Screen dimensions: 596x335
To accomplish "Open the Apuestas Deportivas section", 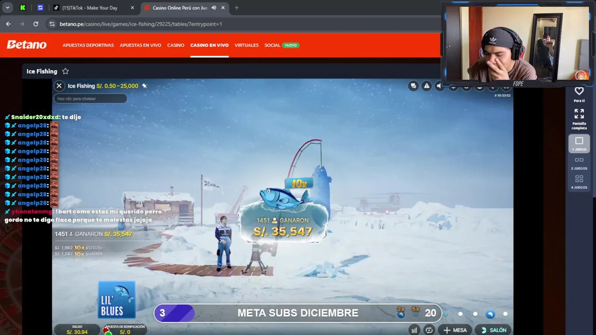I will (x=88, y=45).
